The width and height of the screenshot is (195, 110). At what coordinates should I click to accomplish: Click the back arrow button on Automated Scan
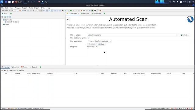pyautogui.click(x=68, y=19)
